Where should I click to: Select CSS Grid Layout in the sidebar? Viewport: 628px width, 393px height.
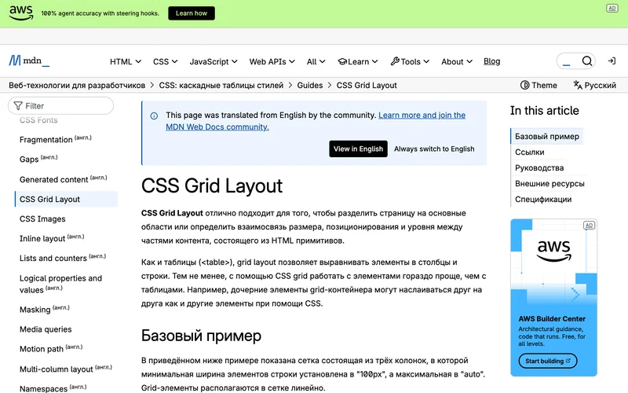(66, 200)
